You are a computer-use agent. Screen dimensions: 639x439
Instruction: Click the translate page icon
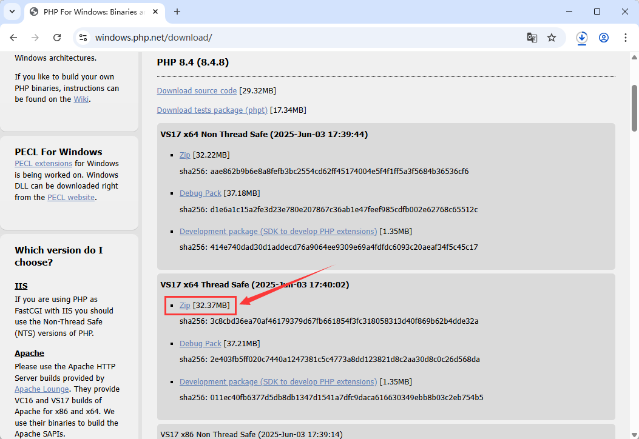532,38
